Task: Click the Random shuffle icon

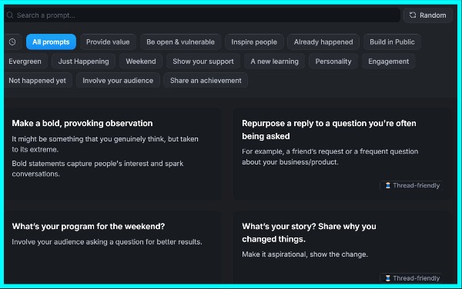Action: click(413, 15)
